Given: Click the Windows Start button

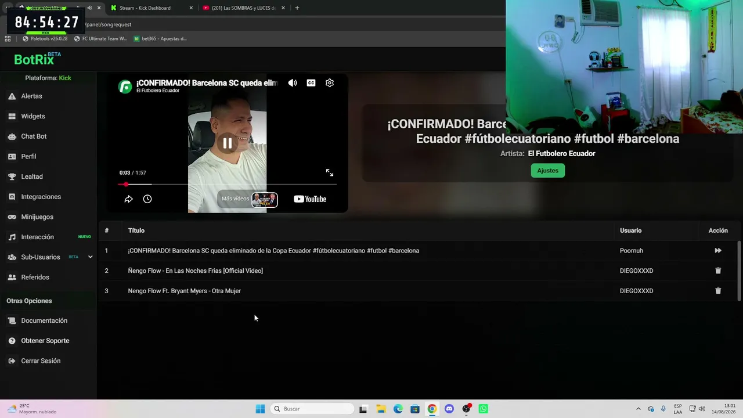Looking at the screenshot, I should 260,409.
